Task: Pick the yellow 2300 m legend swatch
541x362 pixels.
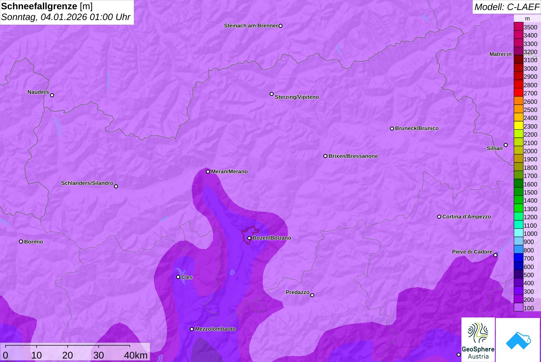Action: 519,126
